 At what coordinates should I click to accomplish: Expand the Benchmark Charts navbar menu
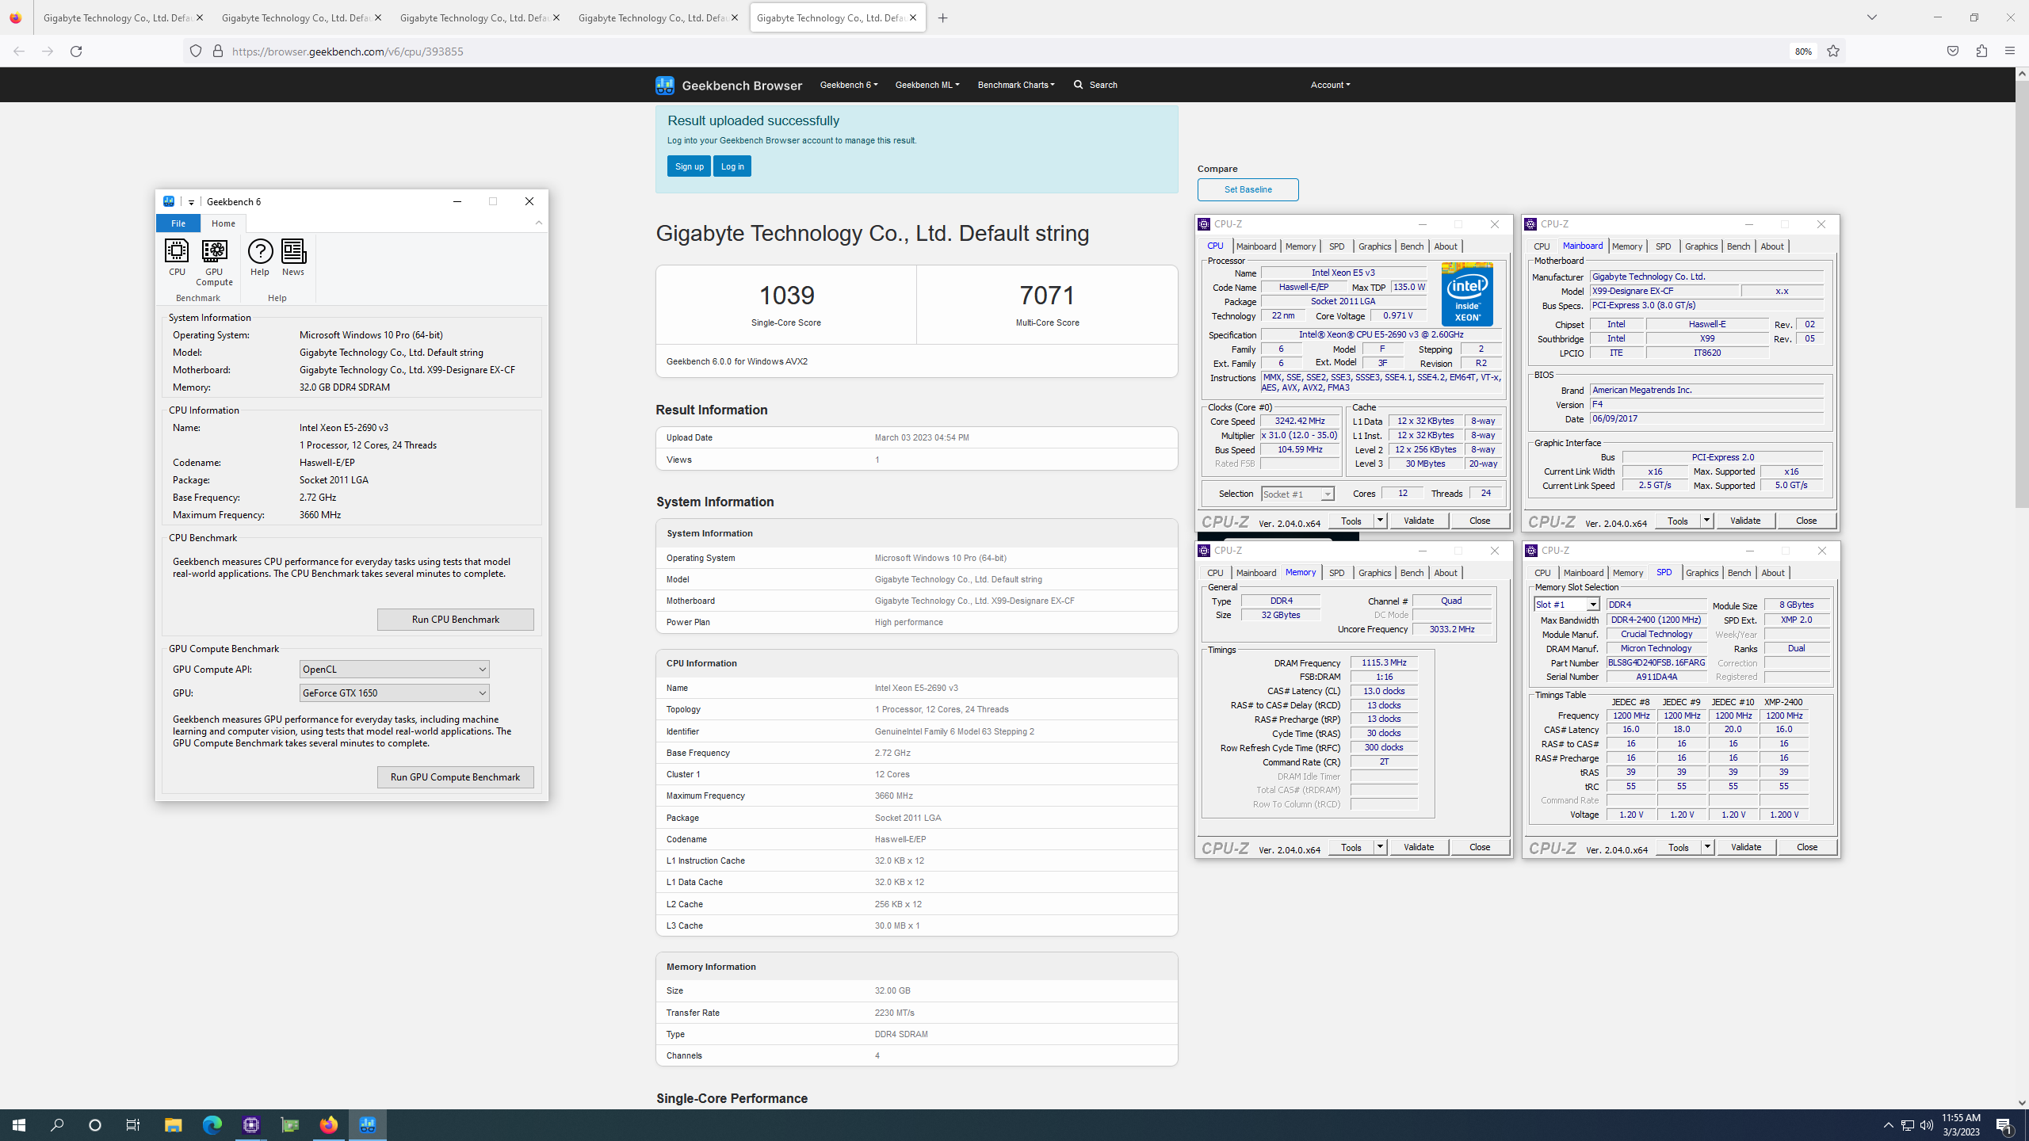tap(1016, 85)
